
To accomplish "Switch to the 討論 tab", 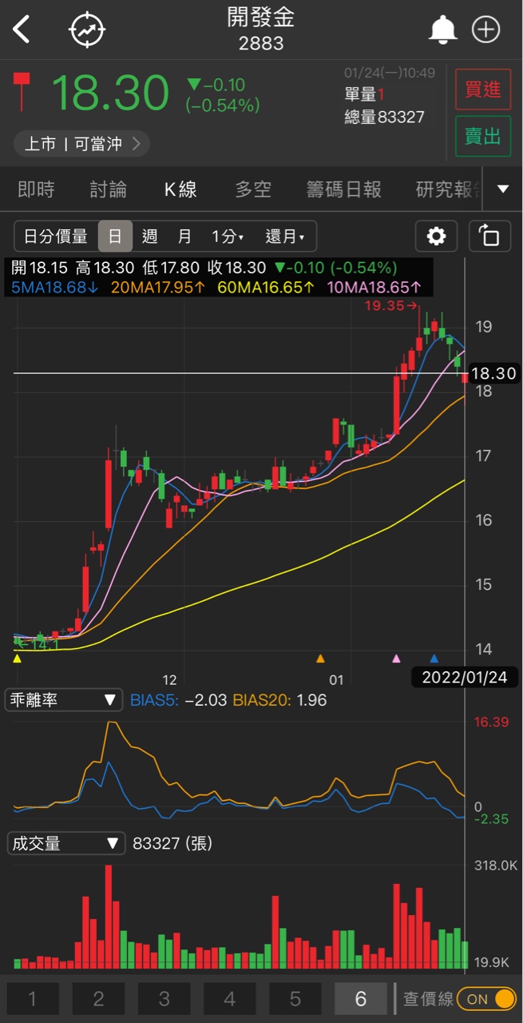I will tap(108, 189).
